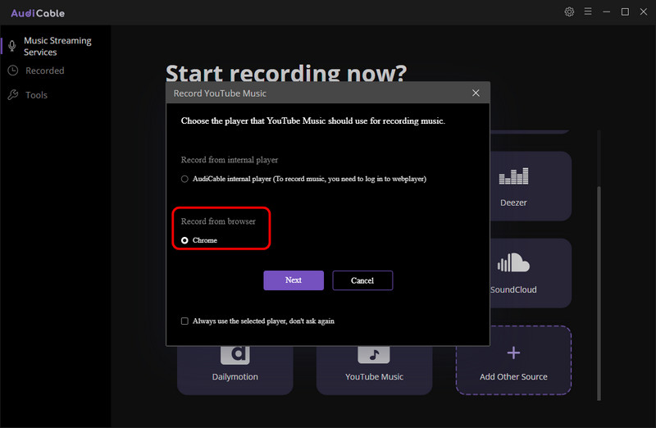Select the Deezer equalizer icon
This screenshot has width=656, height=428.
click(513, 175)
